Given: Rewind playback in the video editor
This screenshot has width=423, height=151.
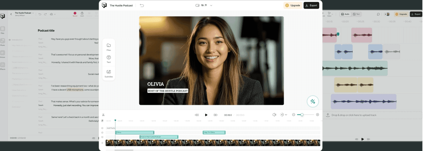Looking at the screenshot, I should point(197,115).
